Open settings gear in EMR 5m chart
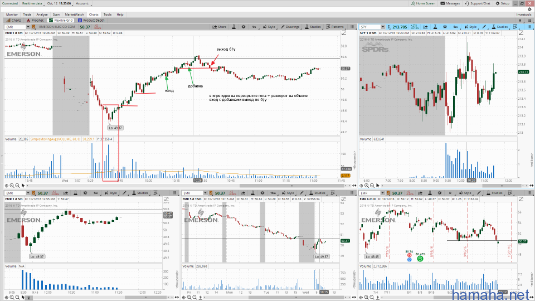Viewport: 535px width, 301px height. tap(85, 193)
